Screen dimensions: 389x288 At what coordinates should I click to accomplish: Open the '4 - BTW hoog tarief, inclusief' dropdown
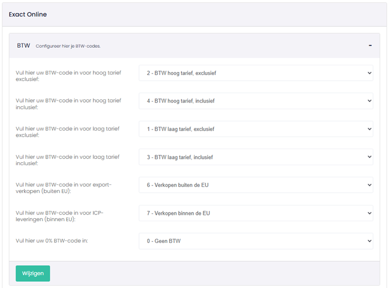[256, 101]
